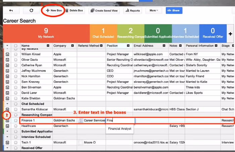This screenshot has height=152, width=235.
Task: Click the blue Share button
Action: pyautogui.click(x=174, y=10)
